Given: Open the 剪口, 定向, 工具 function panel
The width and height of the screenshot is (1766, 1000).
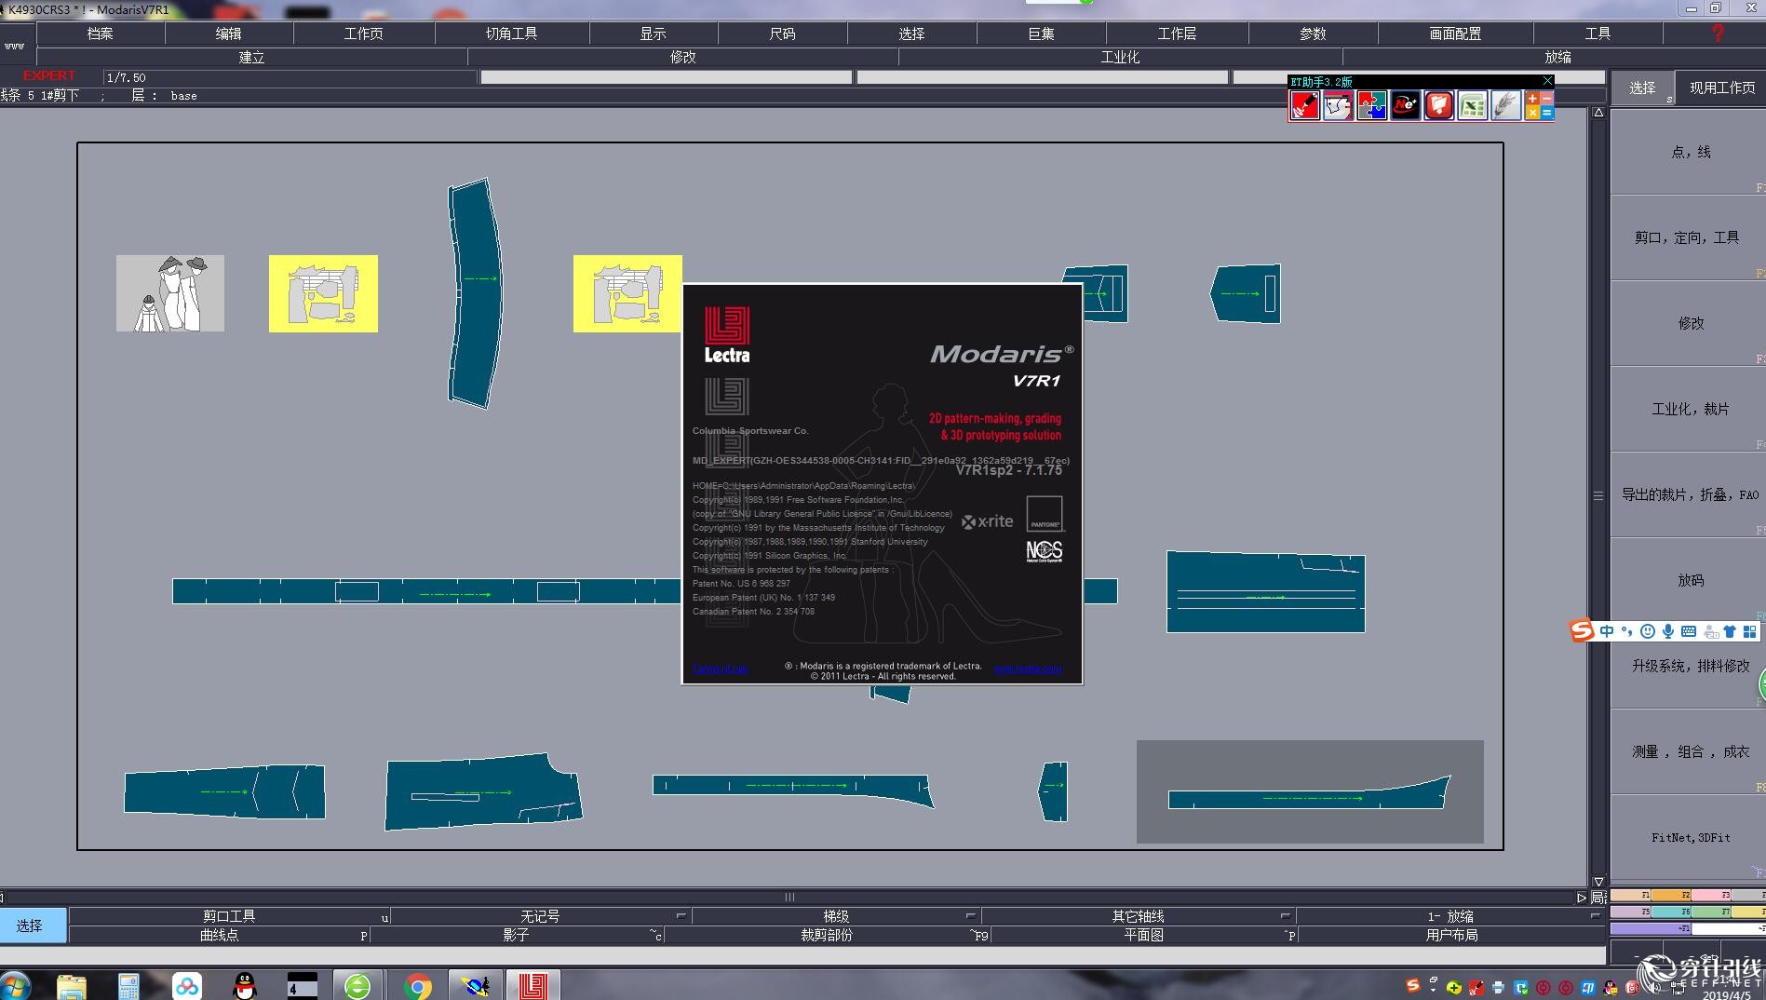Looking at the screenshot, I should [x=1691, y=237].
